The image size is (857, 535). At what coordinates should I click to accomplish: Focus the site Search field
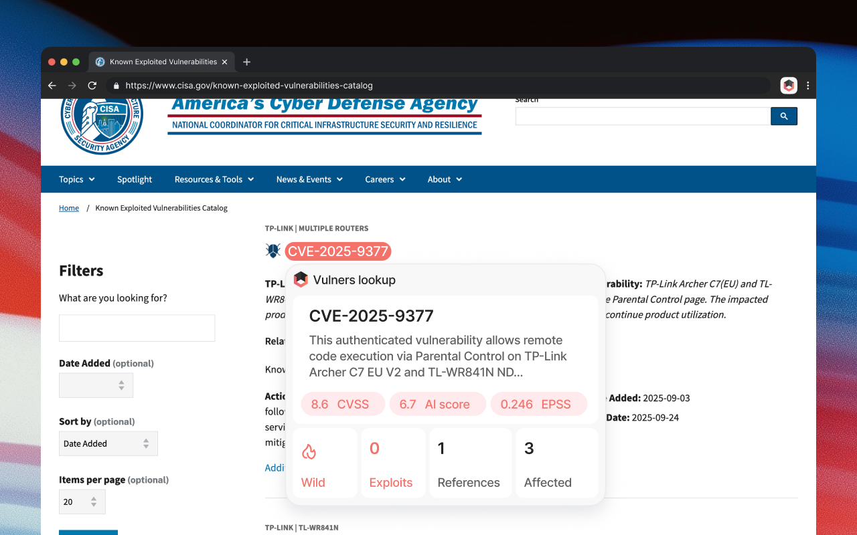[x=643, y=116]
